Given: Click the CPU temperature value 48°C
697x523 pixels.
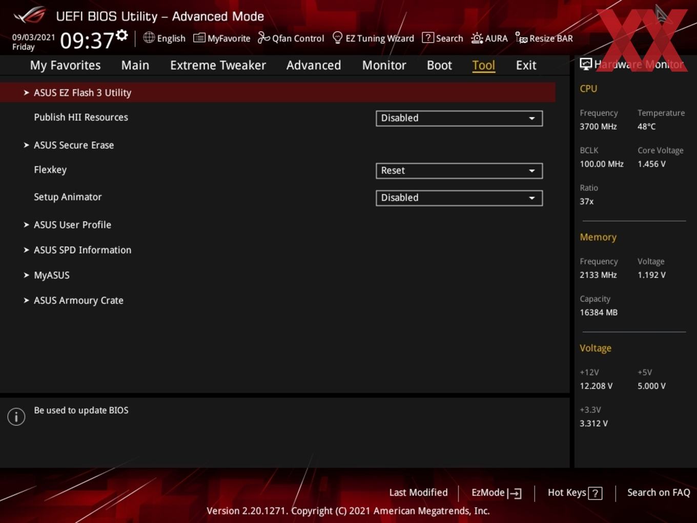Looking at the screenshot, I should click(646, 126).
